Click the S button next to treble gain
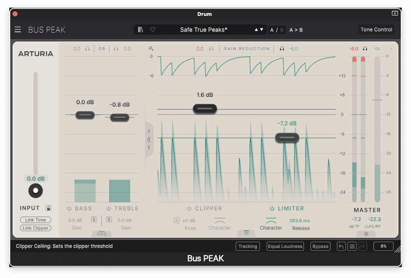This screenshot has width=411, height=278. (x=109, y=219)
